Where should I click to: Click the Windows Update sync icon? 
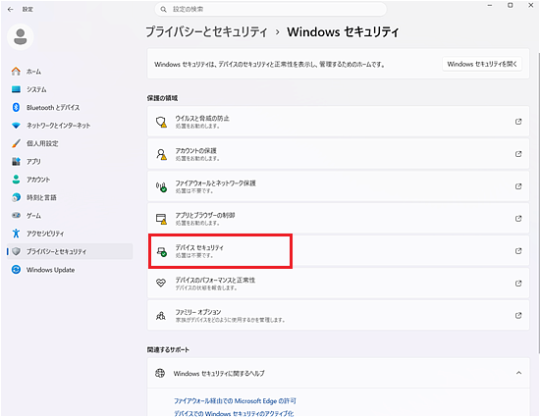pyautogui.click(x=16, y=270)
